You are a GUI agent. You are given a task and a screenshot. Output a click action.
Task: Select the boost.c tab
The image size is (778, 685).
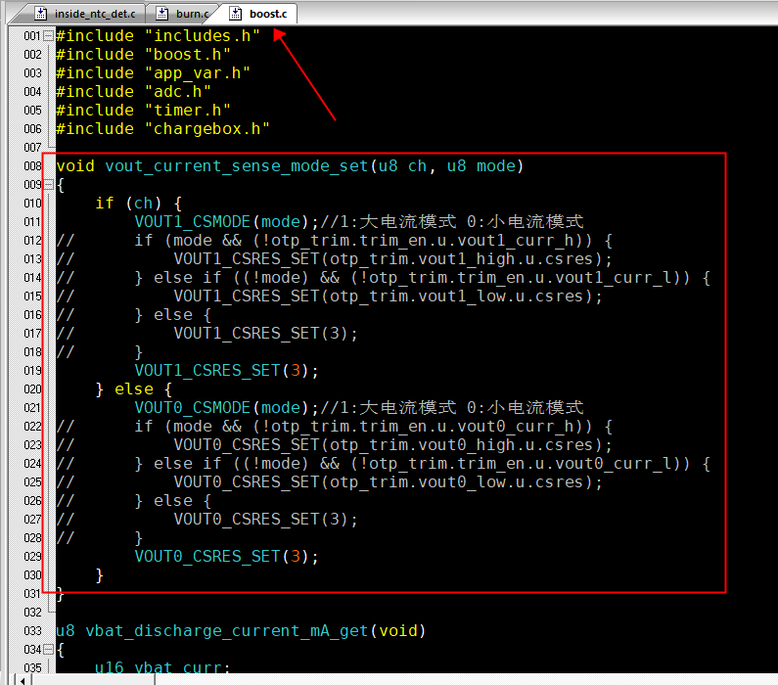259,14
